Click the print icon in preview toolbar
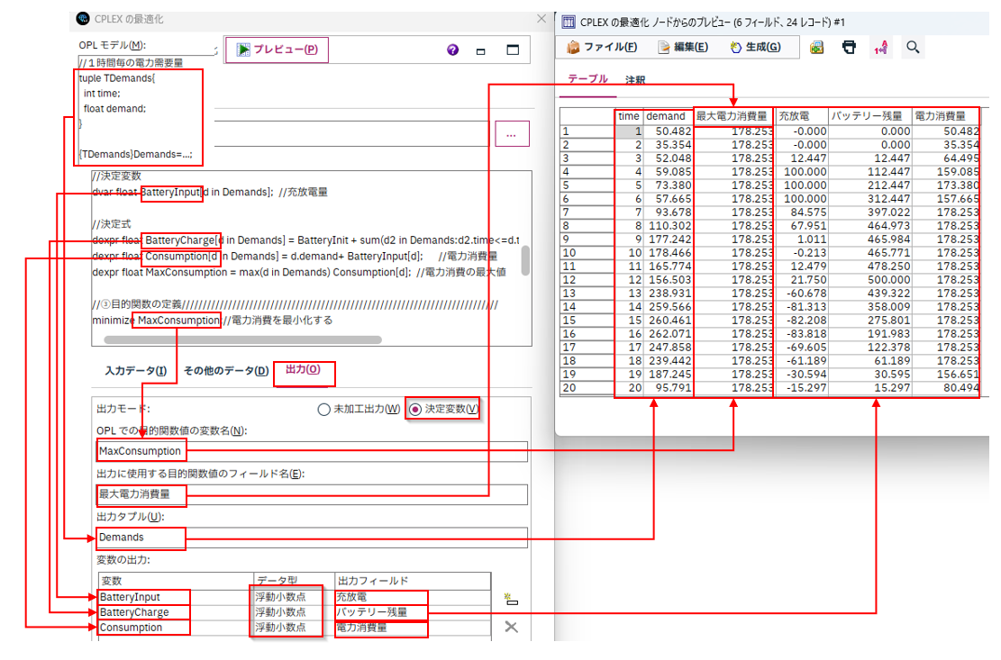The image size is (1001, 660). pos(849,47)
